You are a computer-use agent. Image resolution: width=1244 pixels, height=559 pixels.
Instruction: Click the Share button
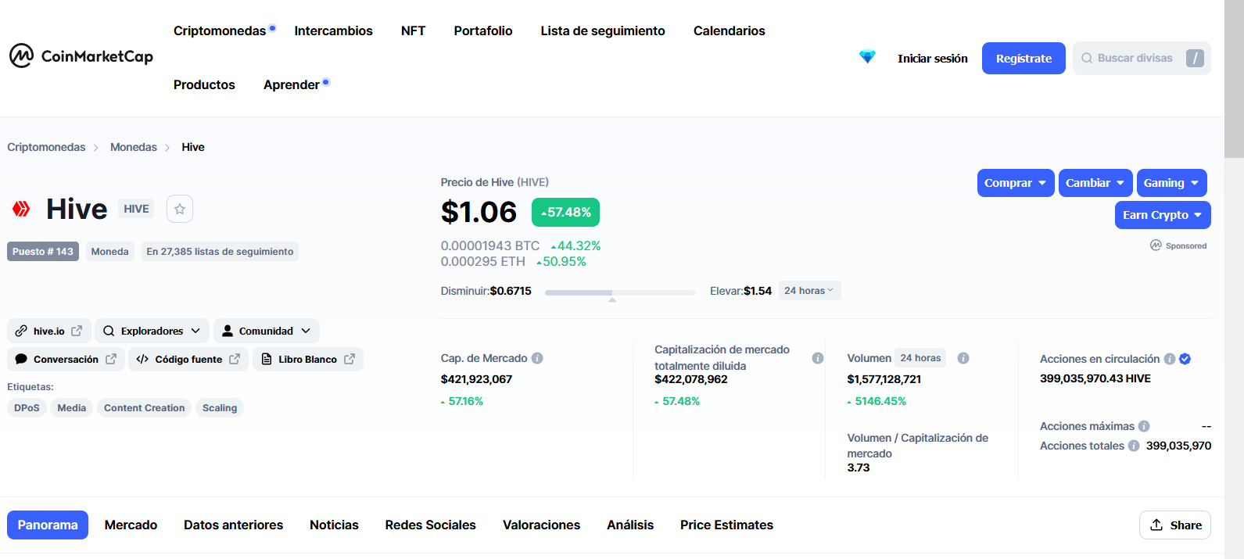(1175, 525)
